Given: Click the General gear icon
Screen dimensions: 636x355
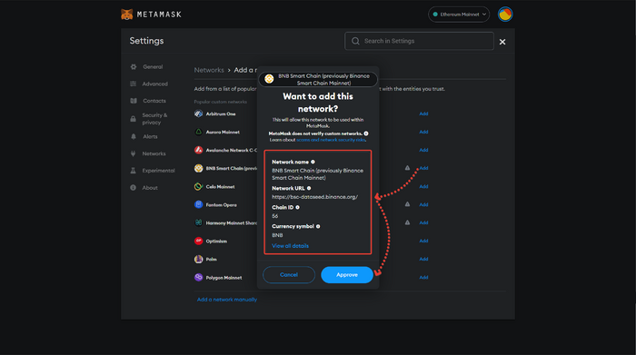Looking at the screenshot, I should point(134,67).
